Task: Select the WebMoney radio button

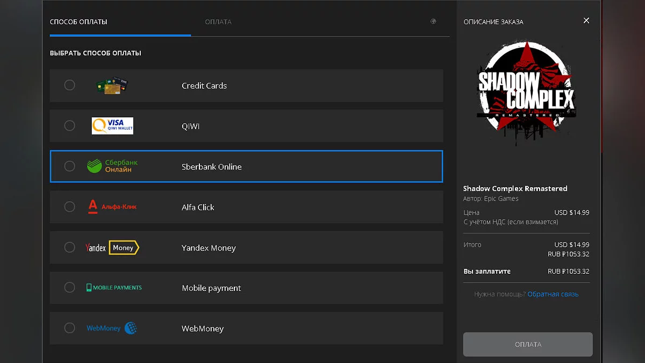Action: 69,328
